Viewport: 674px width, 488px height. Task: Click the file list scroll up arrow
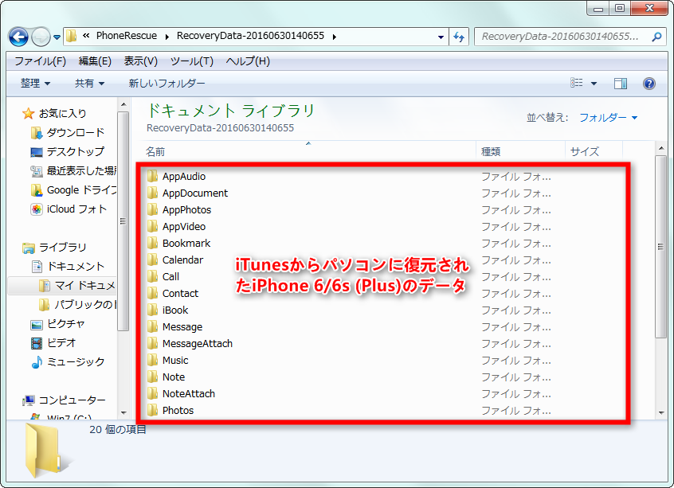pos(660,149)
